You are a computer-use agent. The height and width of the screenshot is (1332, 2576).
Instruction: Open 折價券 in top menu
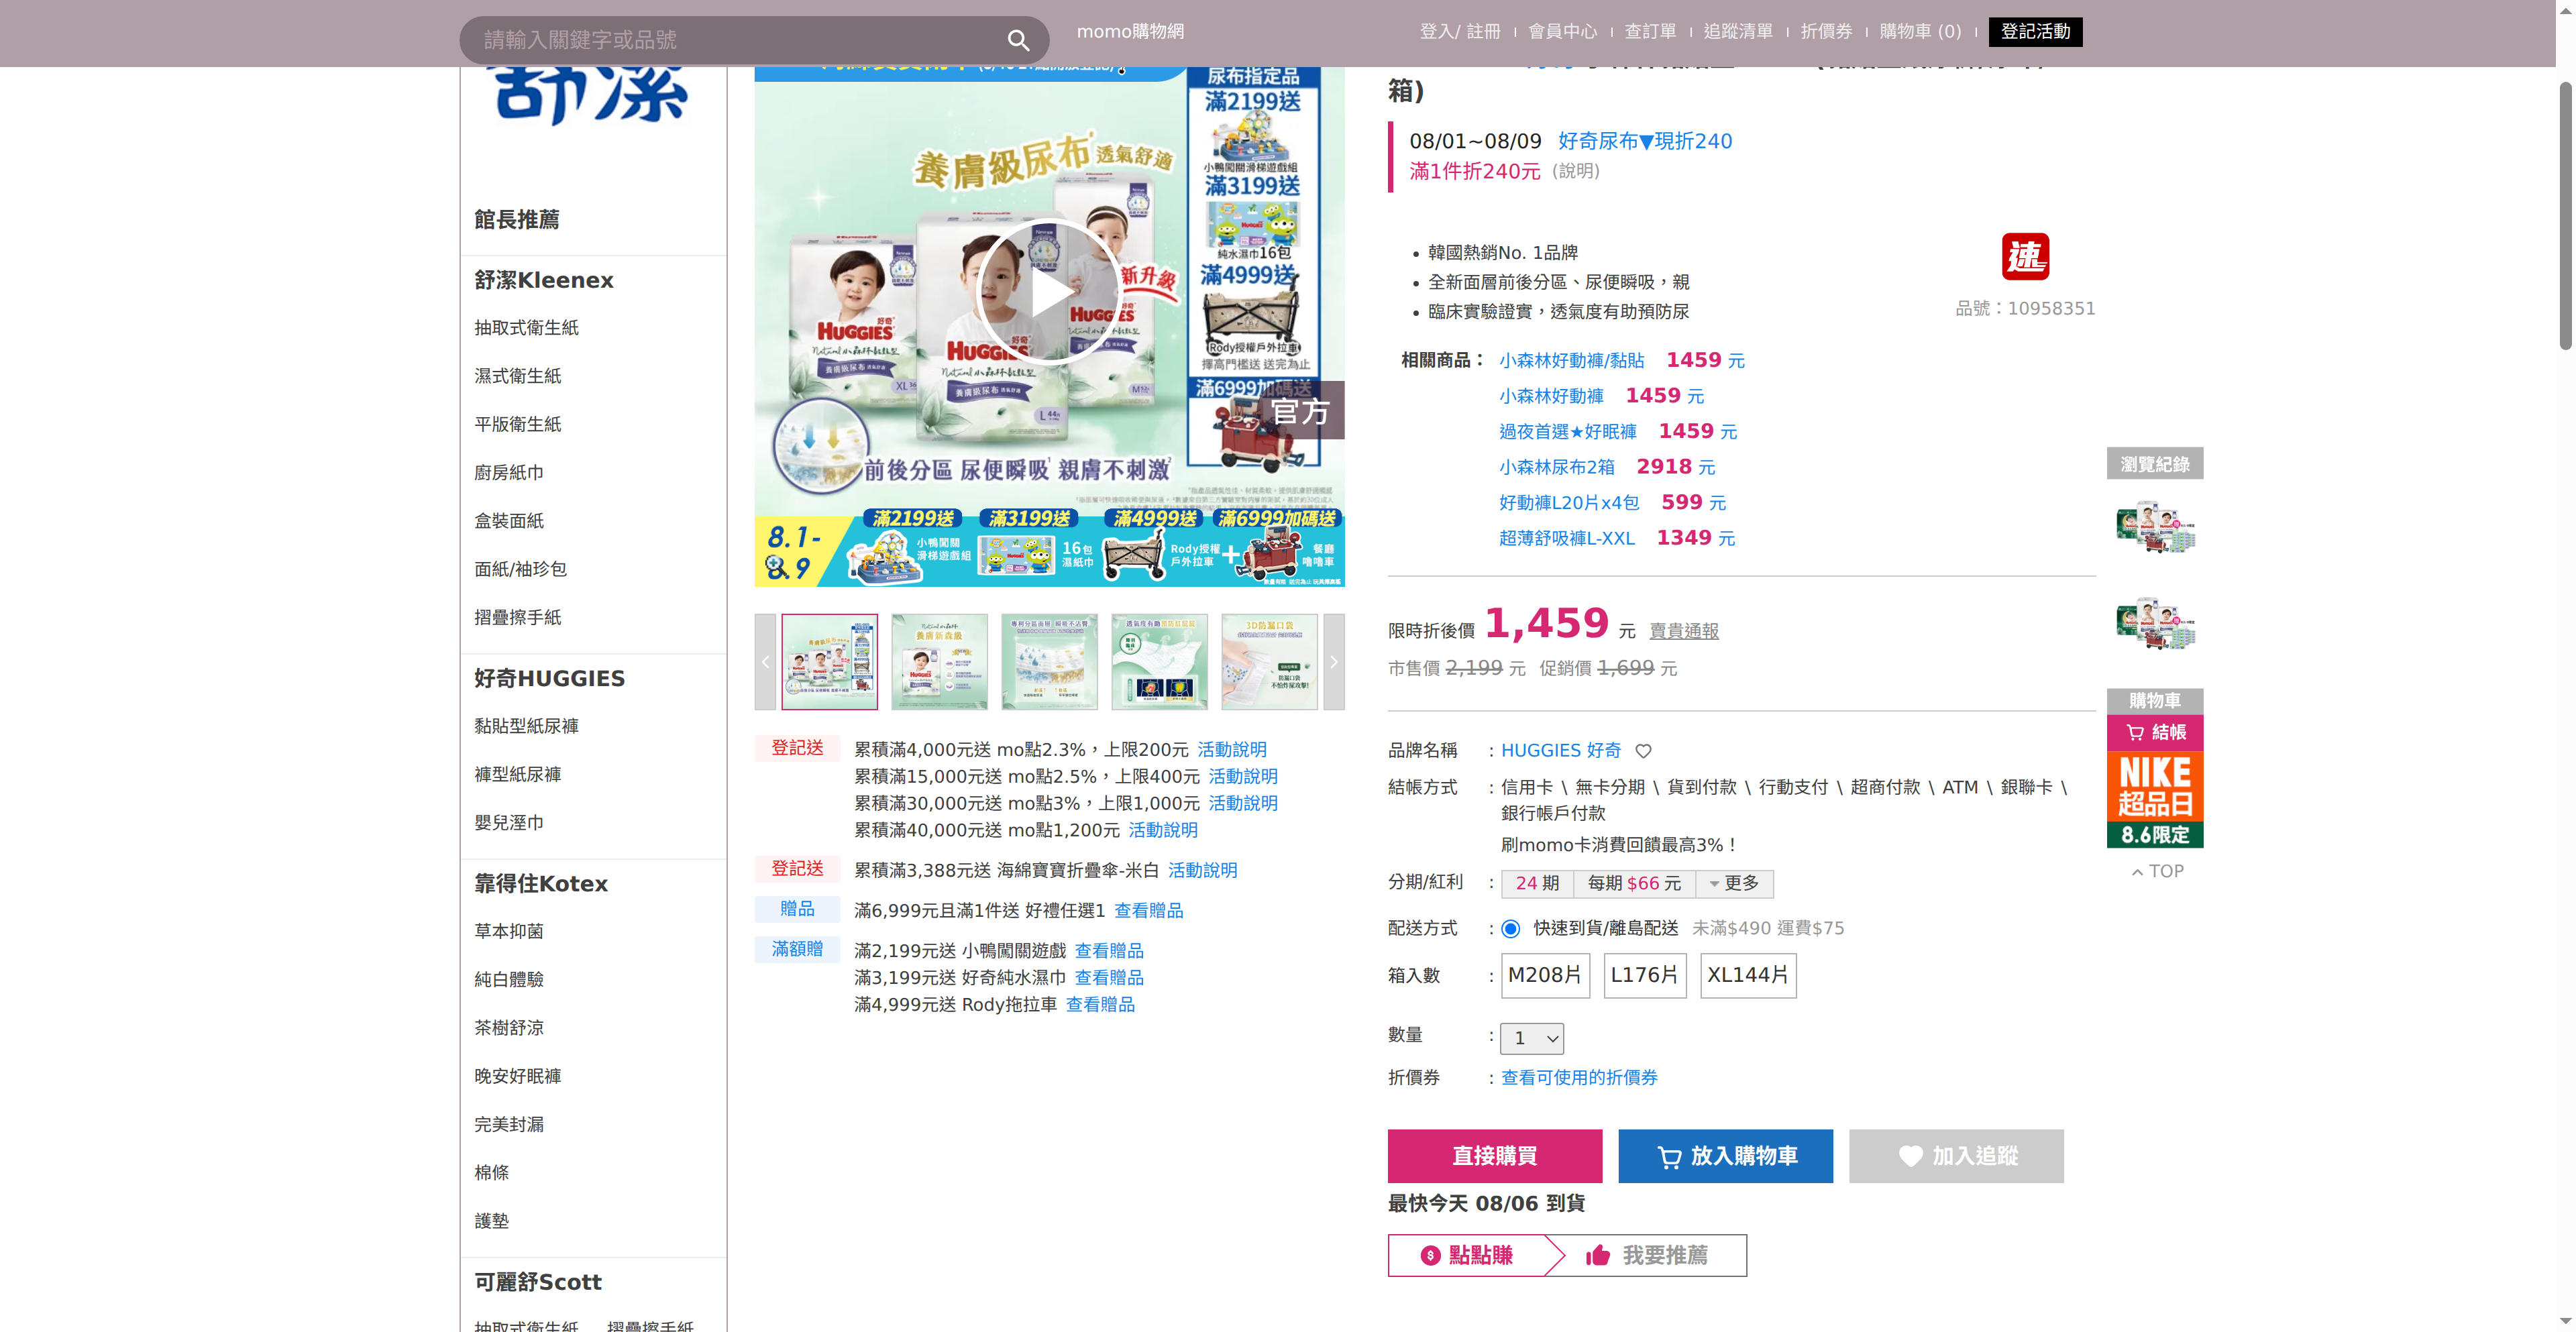(1826, 32)
